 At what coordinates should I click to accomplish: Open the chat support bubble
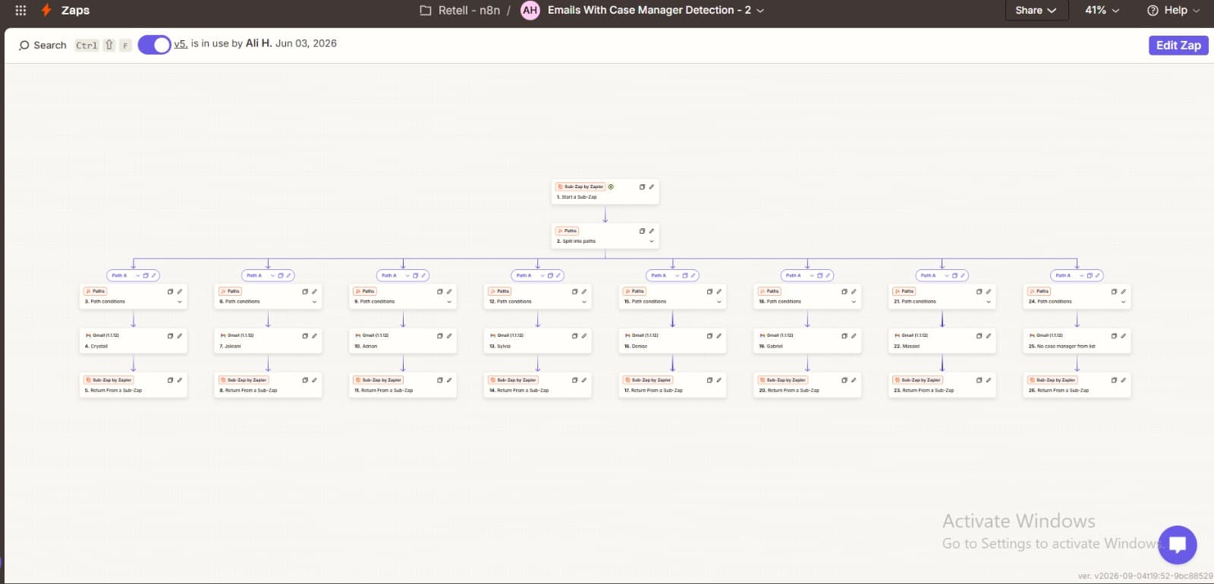(x=1177, y=545)
